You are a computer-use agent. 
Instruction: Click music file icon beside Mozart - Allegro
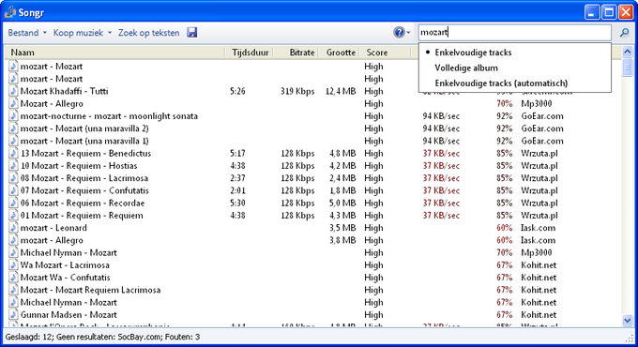[x=13, y=103]
